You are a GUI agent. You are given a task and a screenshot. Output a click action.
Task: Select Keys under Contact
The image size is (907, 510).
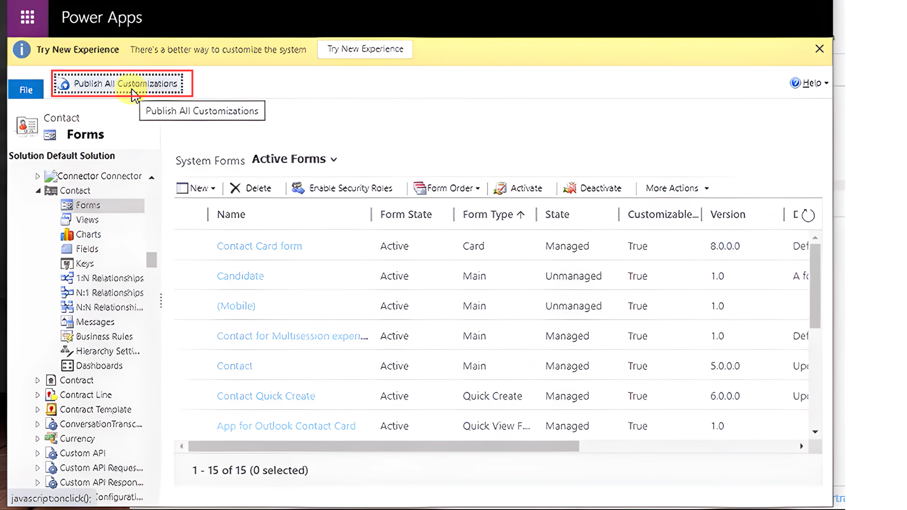(x=85, y=263)
